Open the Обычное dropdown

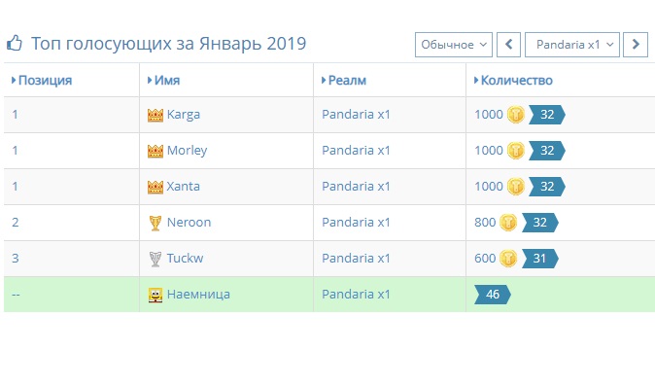point(454,45)
